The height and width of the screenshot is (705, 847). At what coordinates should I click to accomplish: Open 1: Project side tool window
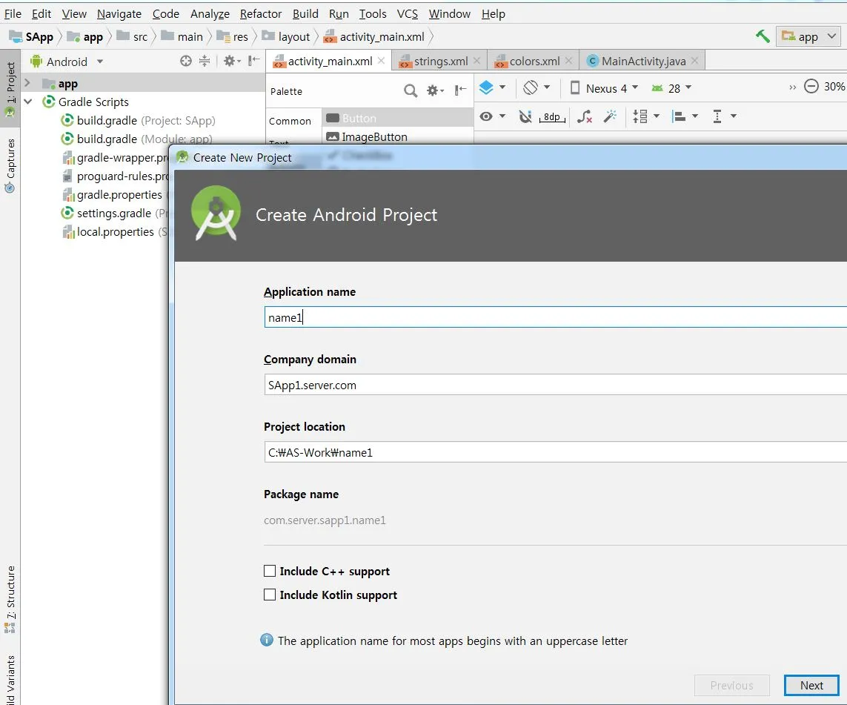pyautogui.click(x=10, y=89)
